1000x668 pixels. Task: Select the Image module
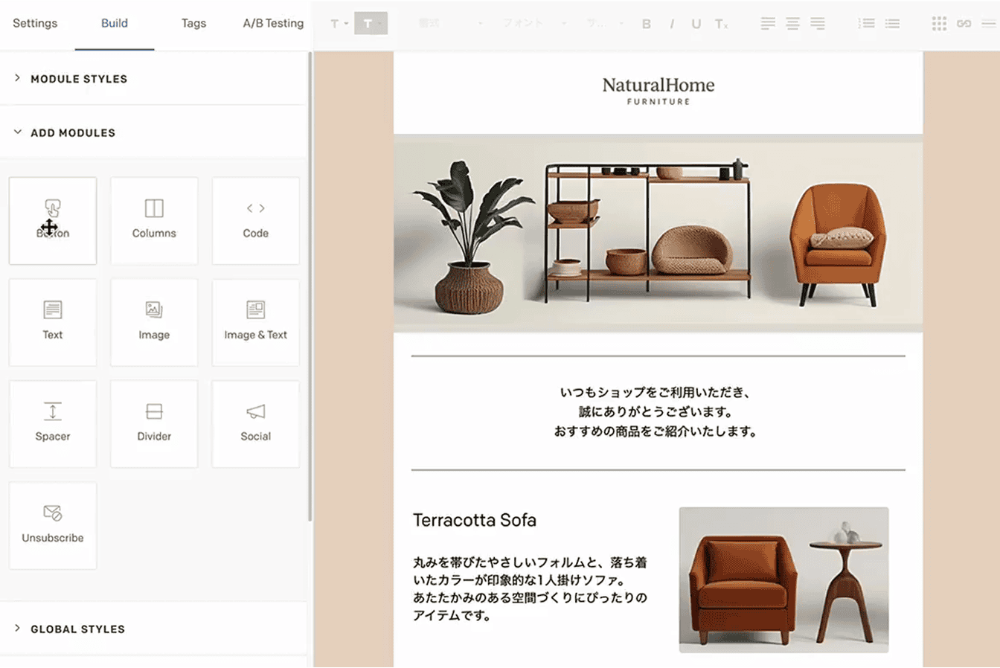pyautogui.click(x=154, y=322)
